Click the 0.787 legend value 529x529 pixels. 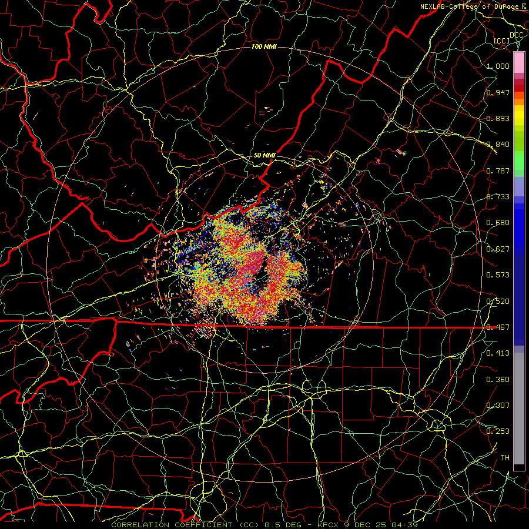498,170
